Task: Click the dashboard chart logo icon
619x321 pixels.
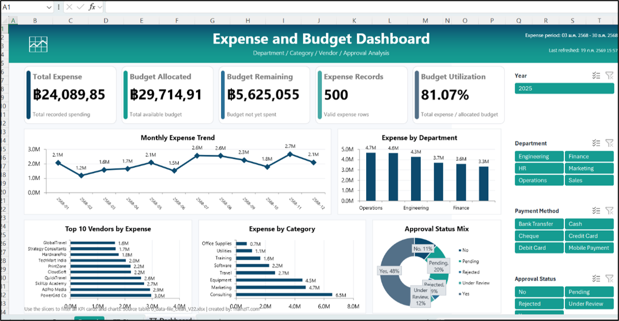Action: [39, 44]
